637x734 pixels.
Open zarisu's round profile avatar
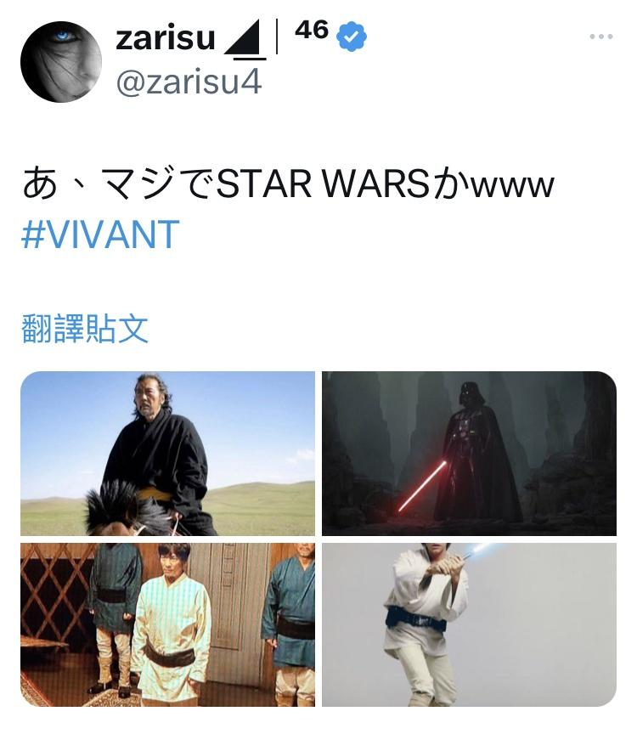pos(61,62)
